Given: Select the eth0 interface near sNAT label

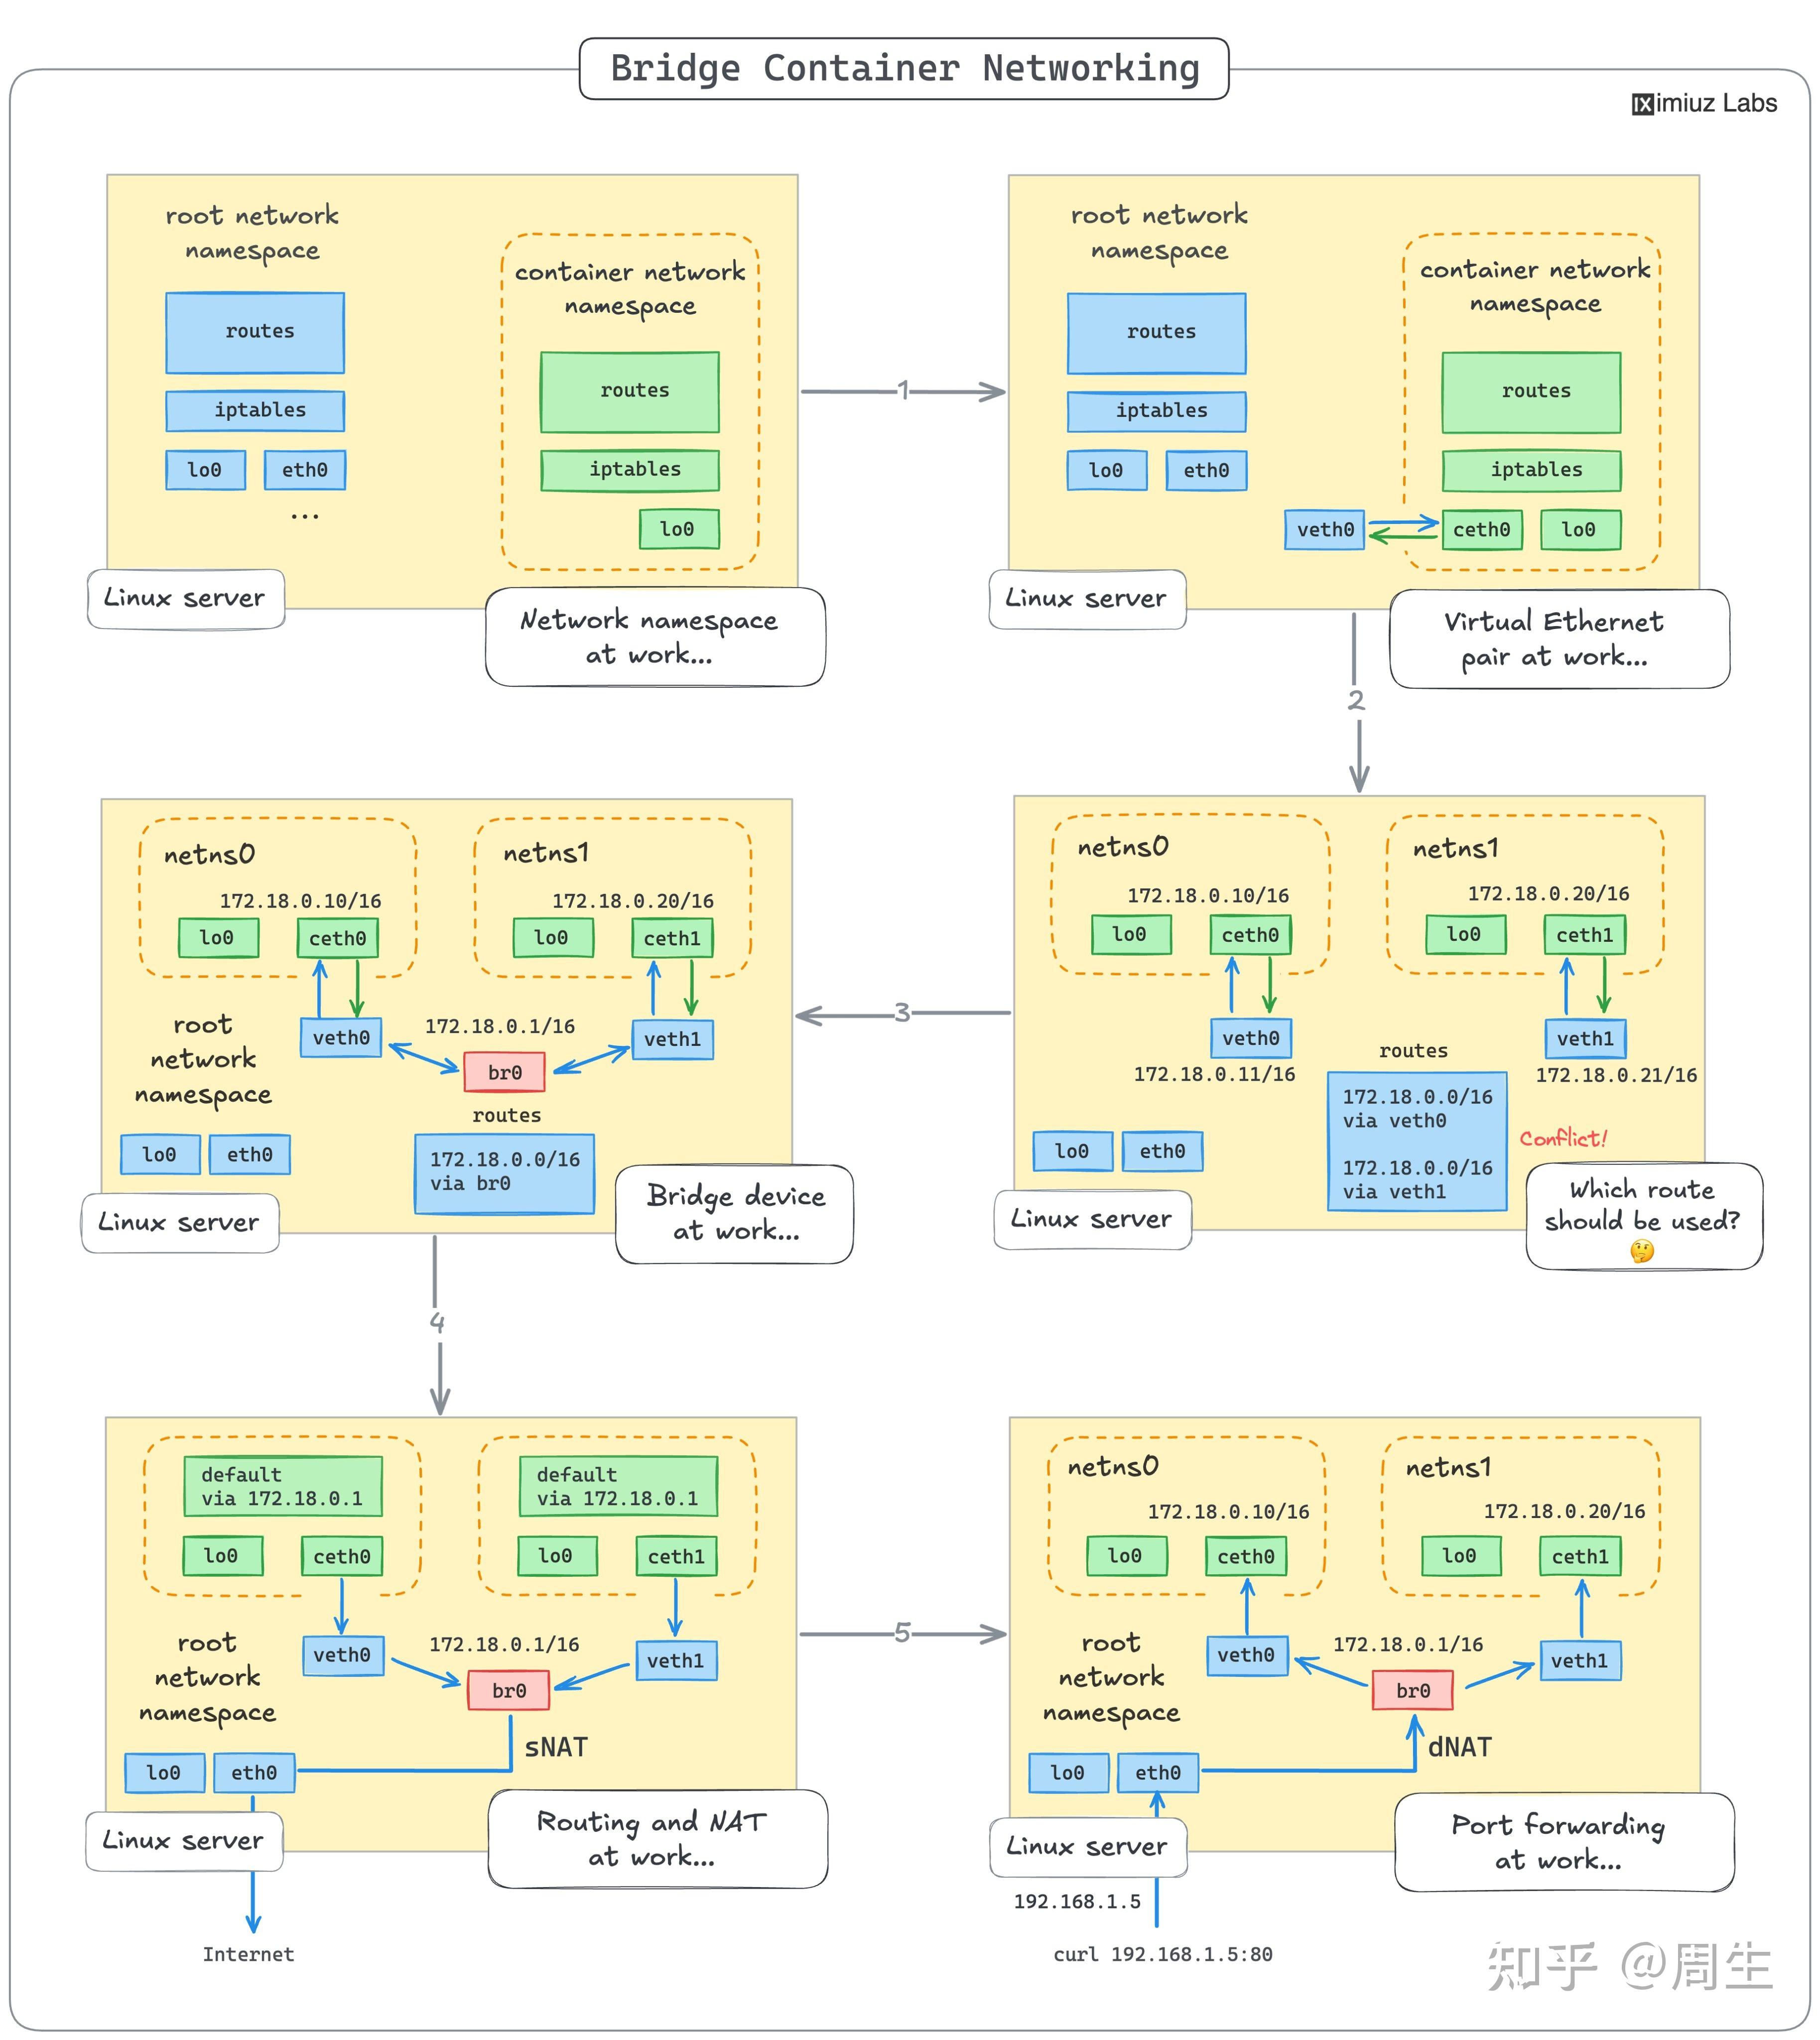Looking at the screenshot, I should pyautogui.click(x=253, y=1773).
